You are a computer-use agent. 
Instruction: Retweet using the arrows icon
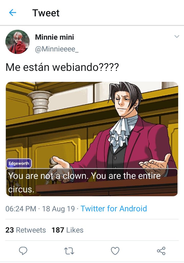tap(69, 251)
